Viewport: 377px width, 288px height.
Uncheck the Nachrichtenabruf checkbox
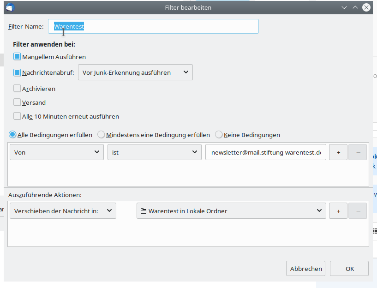[17, 72]
